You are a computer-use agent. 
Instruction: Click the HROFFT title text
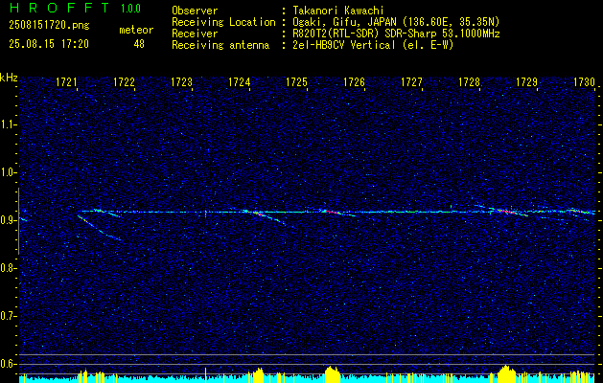pyautogui.click(x=59, y=8)
